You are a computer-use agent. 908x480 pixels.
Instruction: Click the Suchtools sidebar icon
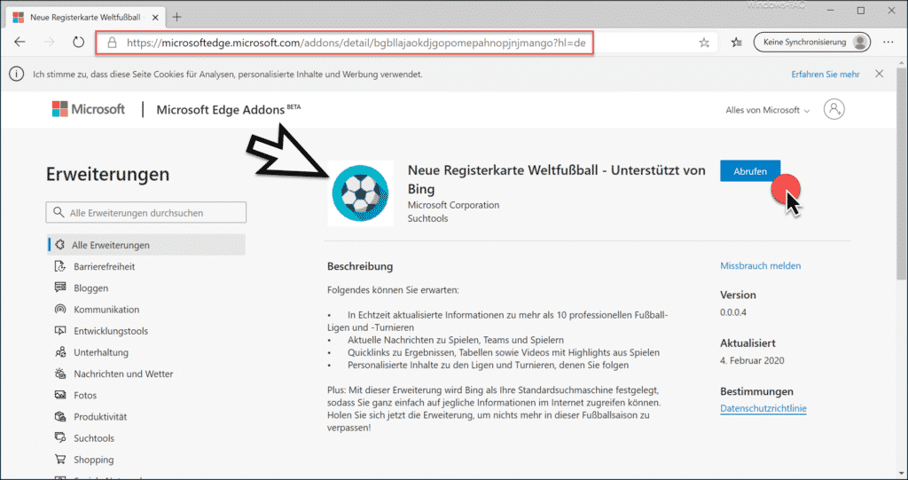[60, 437]
